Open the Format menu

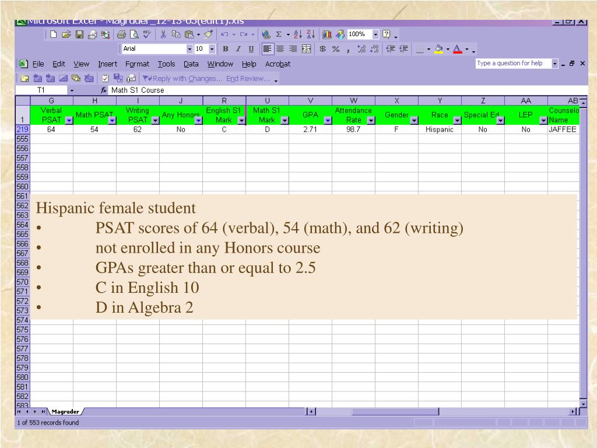[x=137, y=64]
